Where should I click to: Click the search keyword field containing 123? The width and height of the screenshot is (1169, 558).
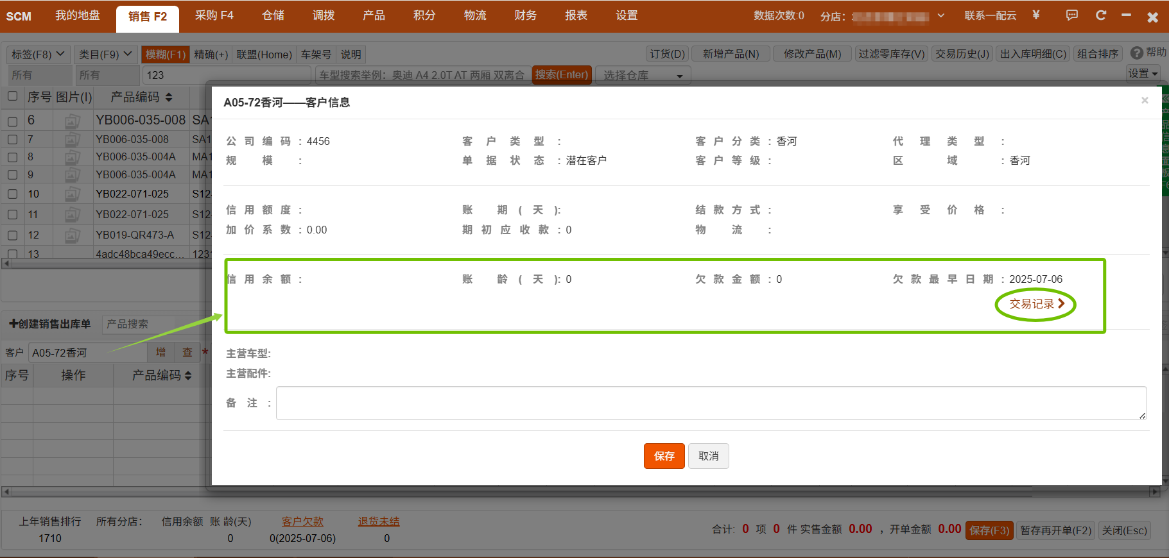click(227, 75)
